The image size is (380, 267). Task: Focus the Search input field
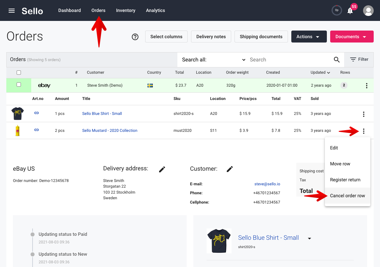290,59
